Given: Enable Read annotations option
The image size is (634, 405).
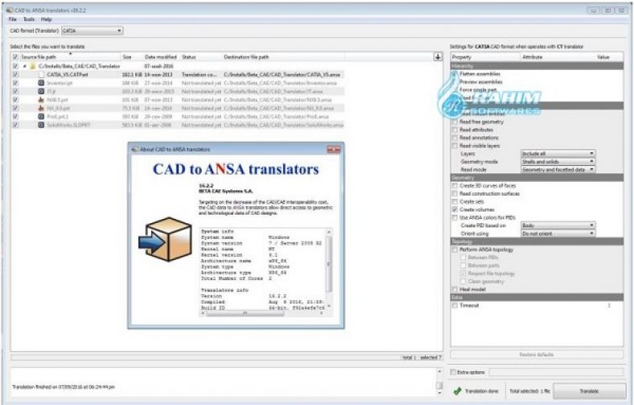Looking at the screenshot, I should click(455, 138).
